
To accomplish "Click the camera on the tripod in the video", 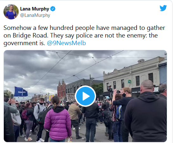I will click(x=110, y=89).
